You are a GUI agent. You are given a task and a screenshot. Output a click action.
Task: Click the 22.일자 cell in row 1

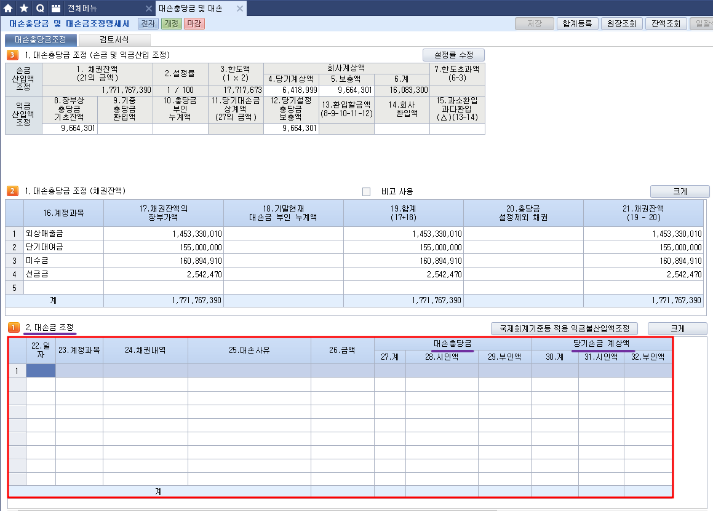click(41, 370)
